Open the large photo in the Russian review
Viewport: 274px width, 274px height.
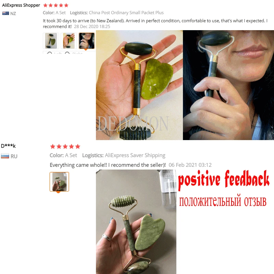click(x=136, y=222)
